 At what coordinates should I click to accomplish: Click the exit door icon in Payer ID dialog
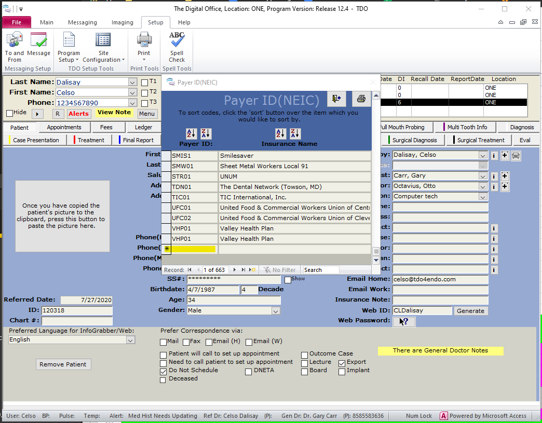pyautogui.click(x=336, y=99)
